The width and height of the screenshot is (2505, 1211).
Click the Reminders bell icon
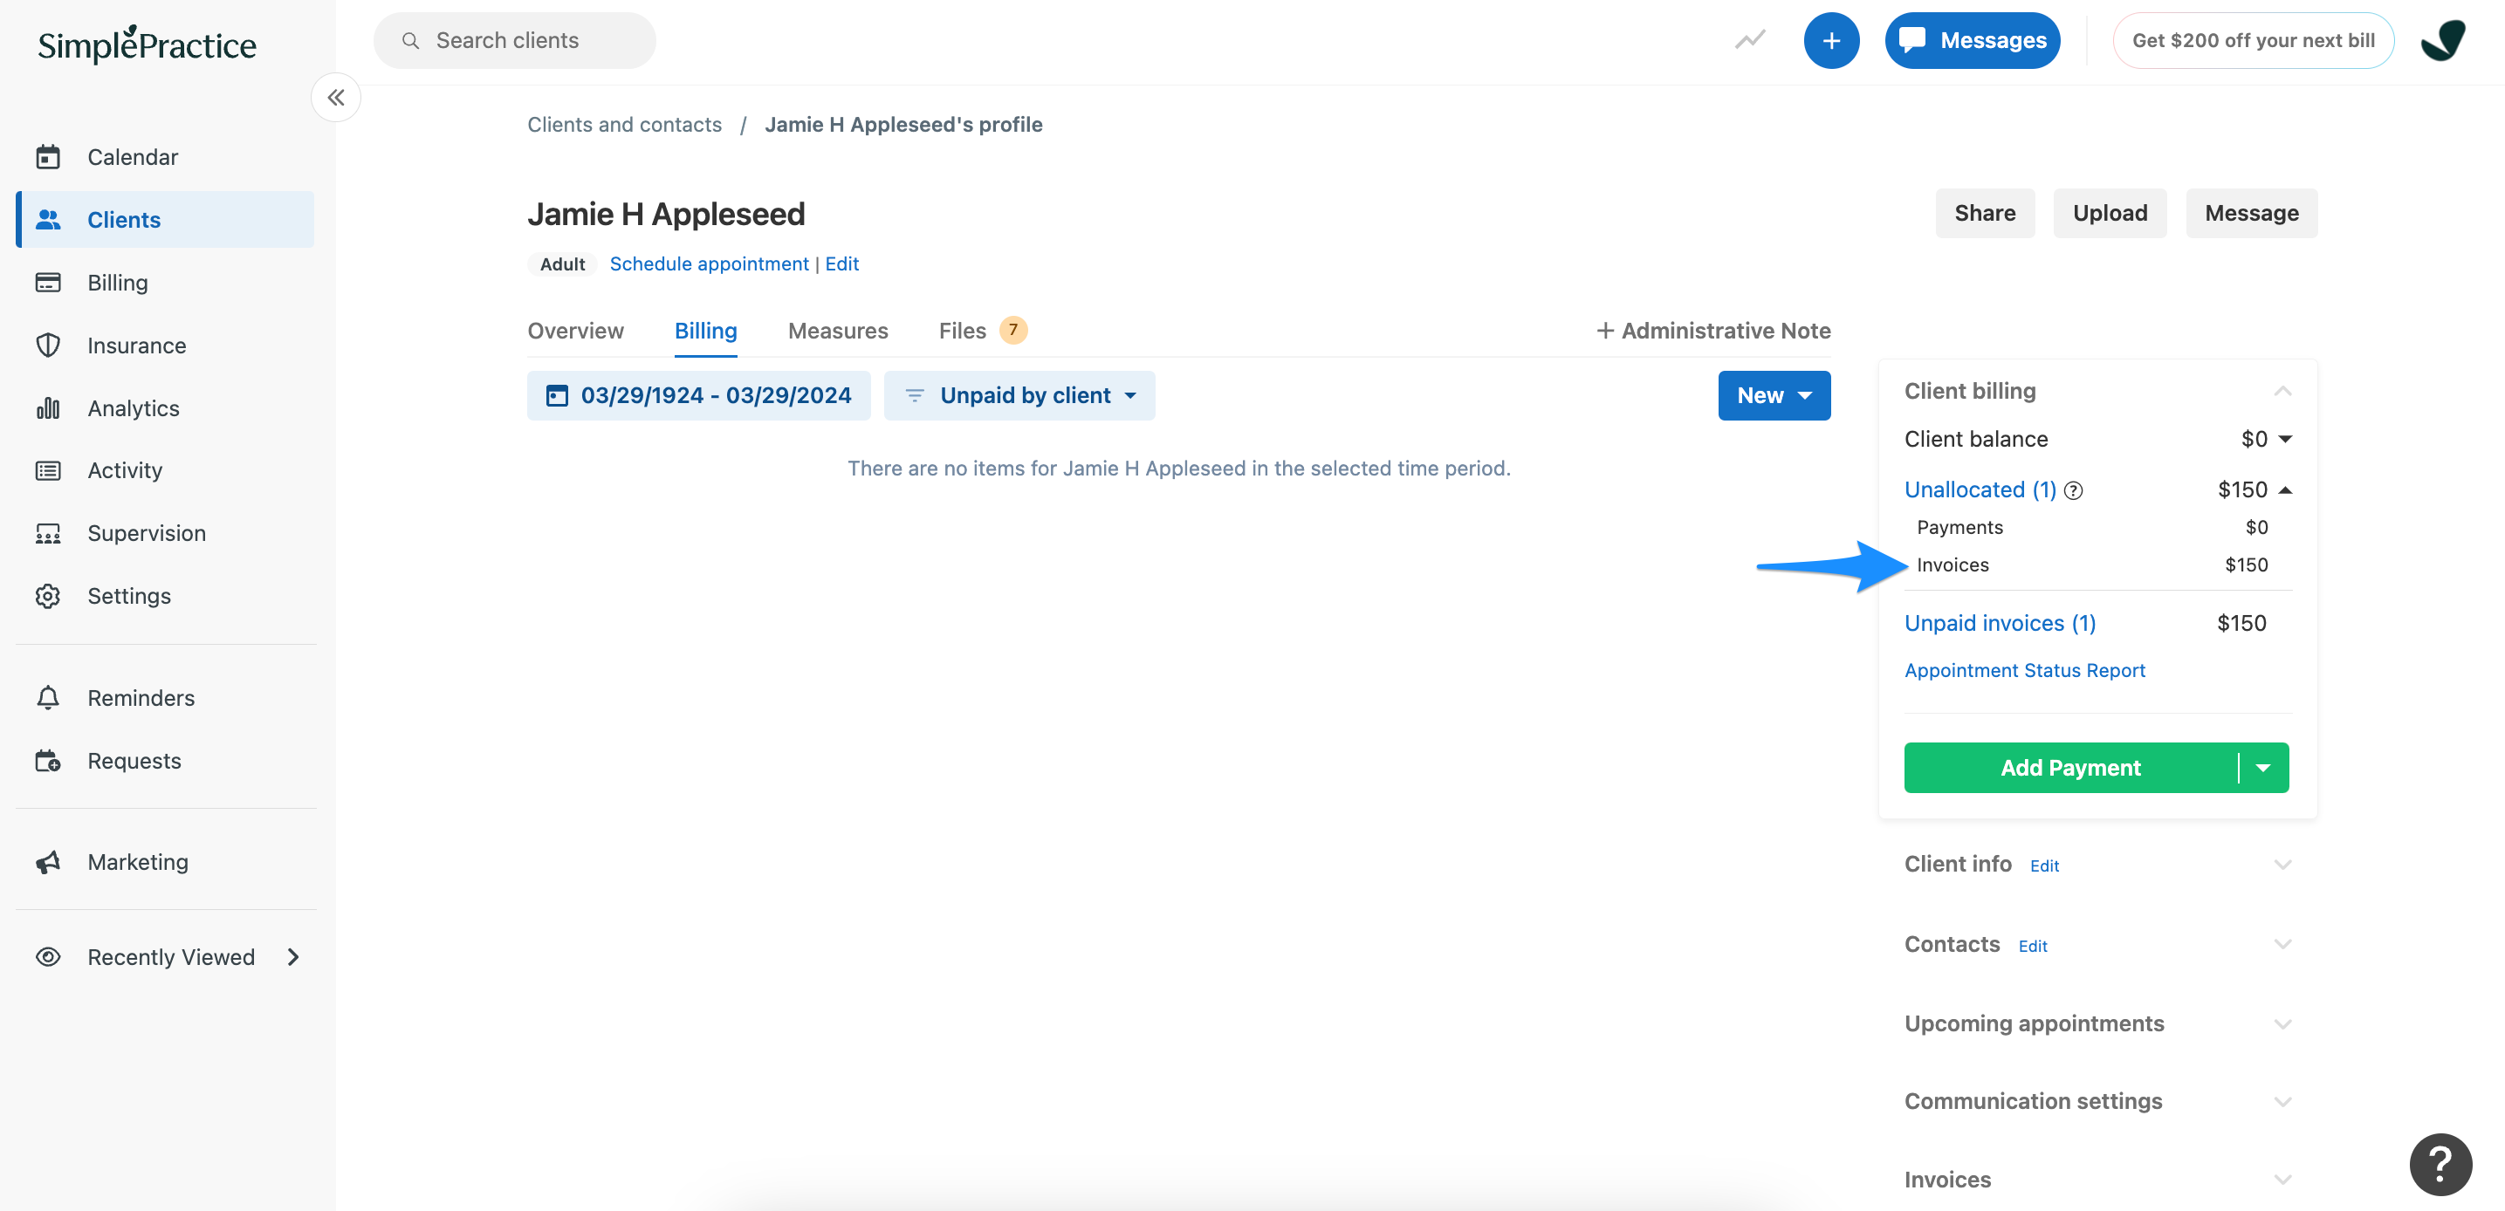point(48,698)
